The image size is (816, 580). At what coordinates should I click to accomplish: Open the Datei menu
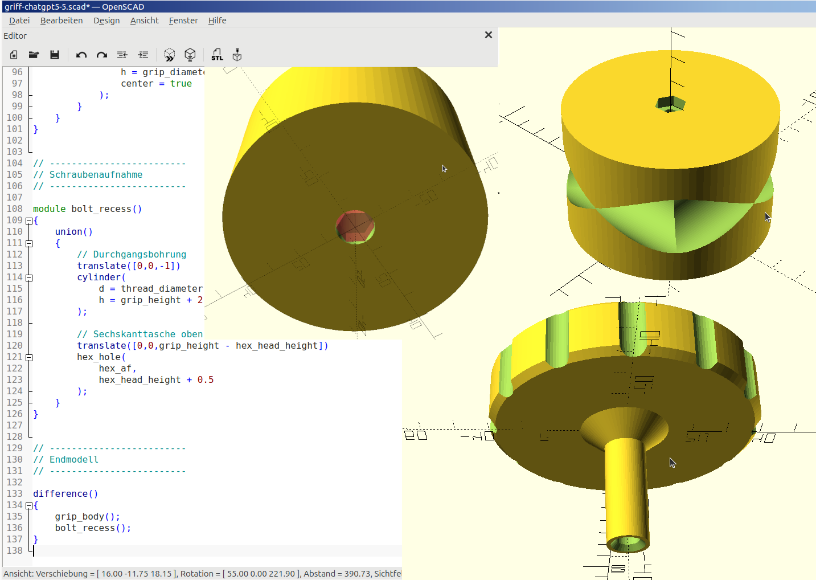(19, 21)
